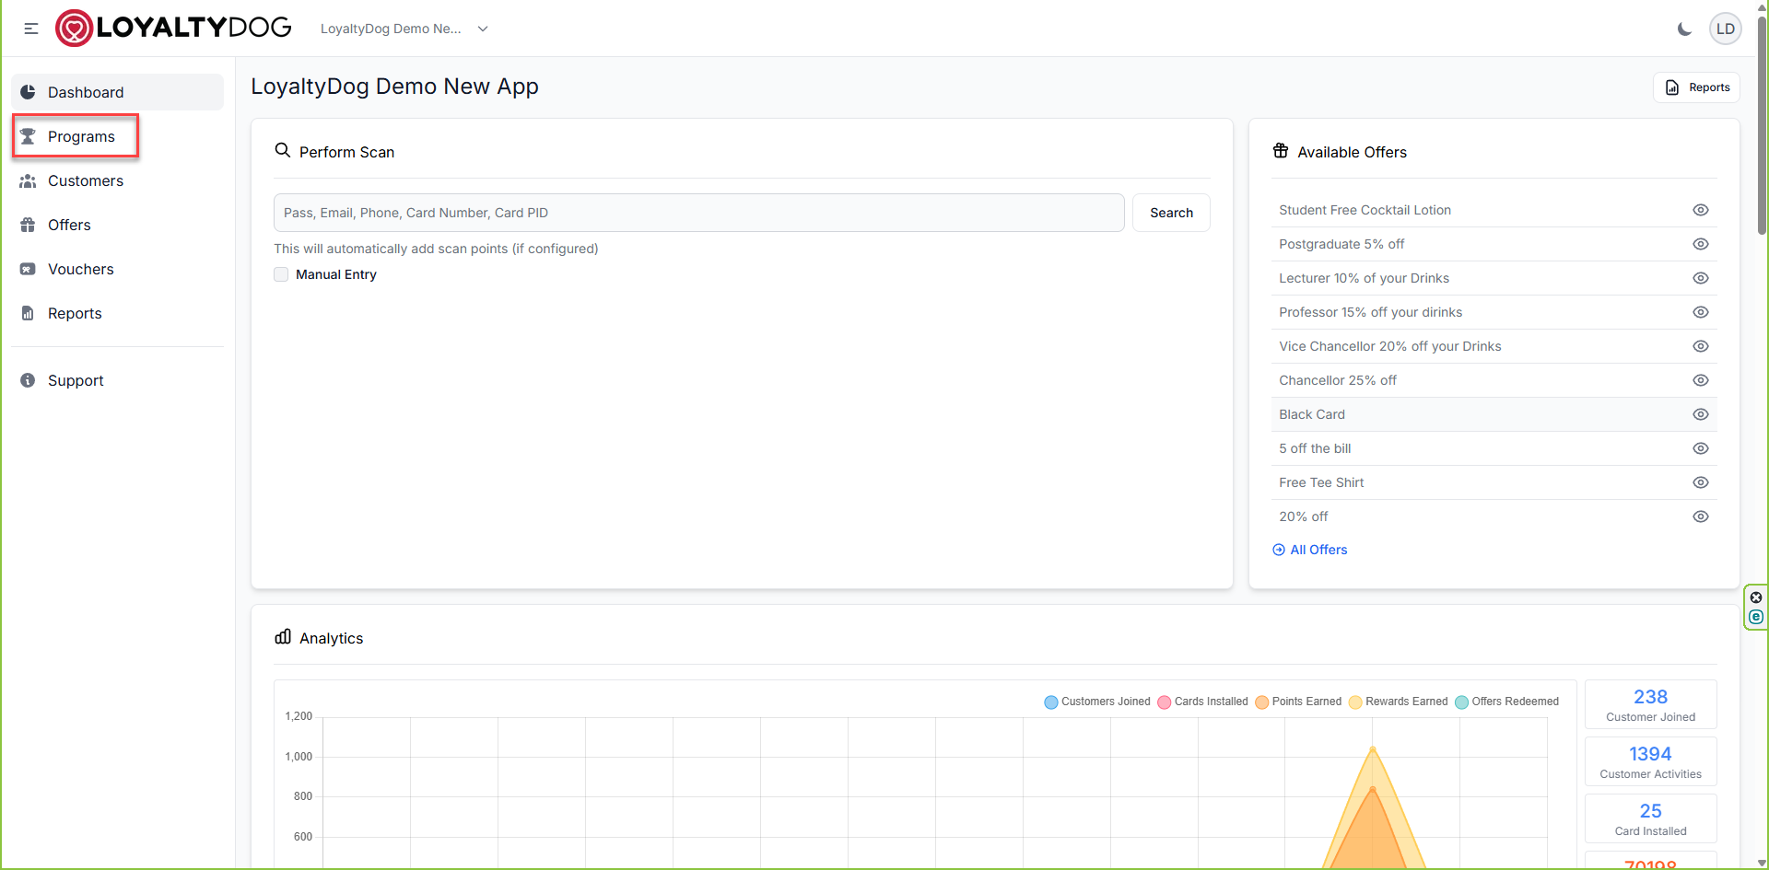This screenshot has width=1769, height=870.
Task: Click the Analytics bar chart icon
Action: pyautogui.click(x=283, y=636)
